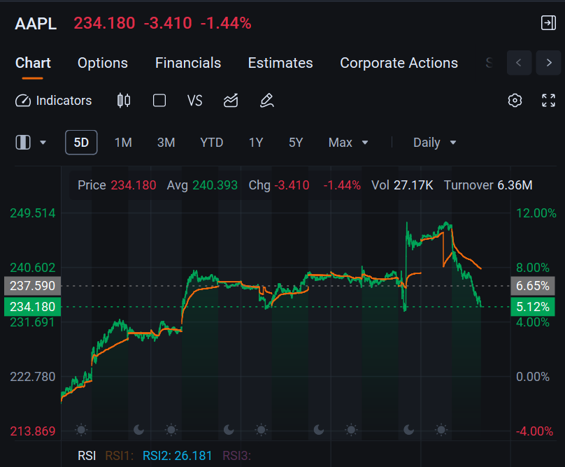Click the chart layout panel icon
The height and width of the screenshot is (467, 565).
click(x=23, y=143)
